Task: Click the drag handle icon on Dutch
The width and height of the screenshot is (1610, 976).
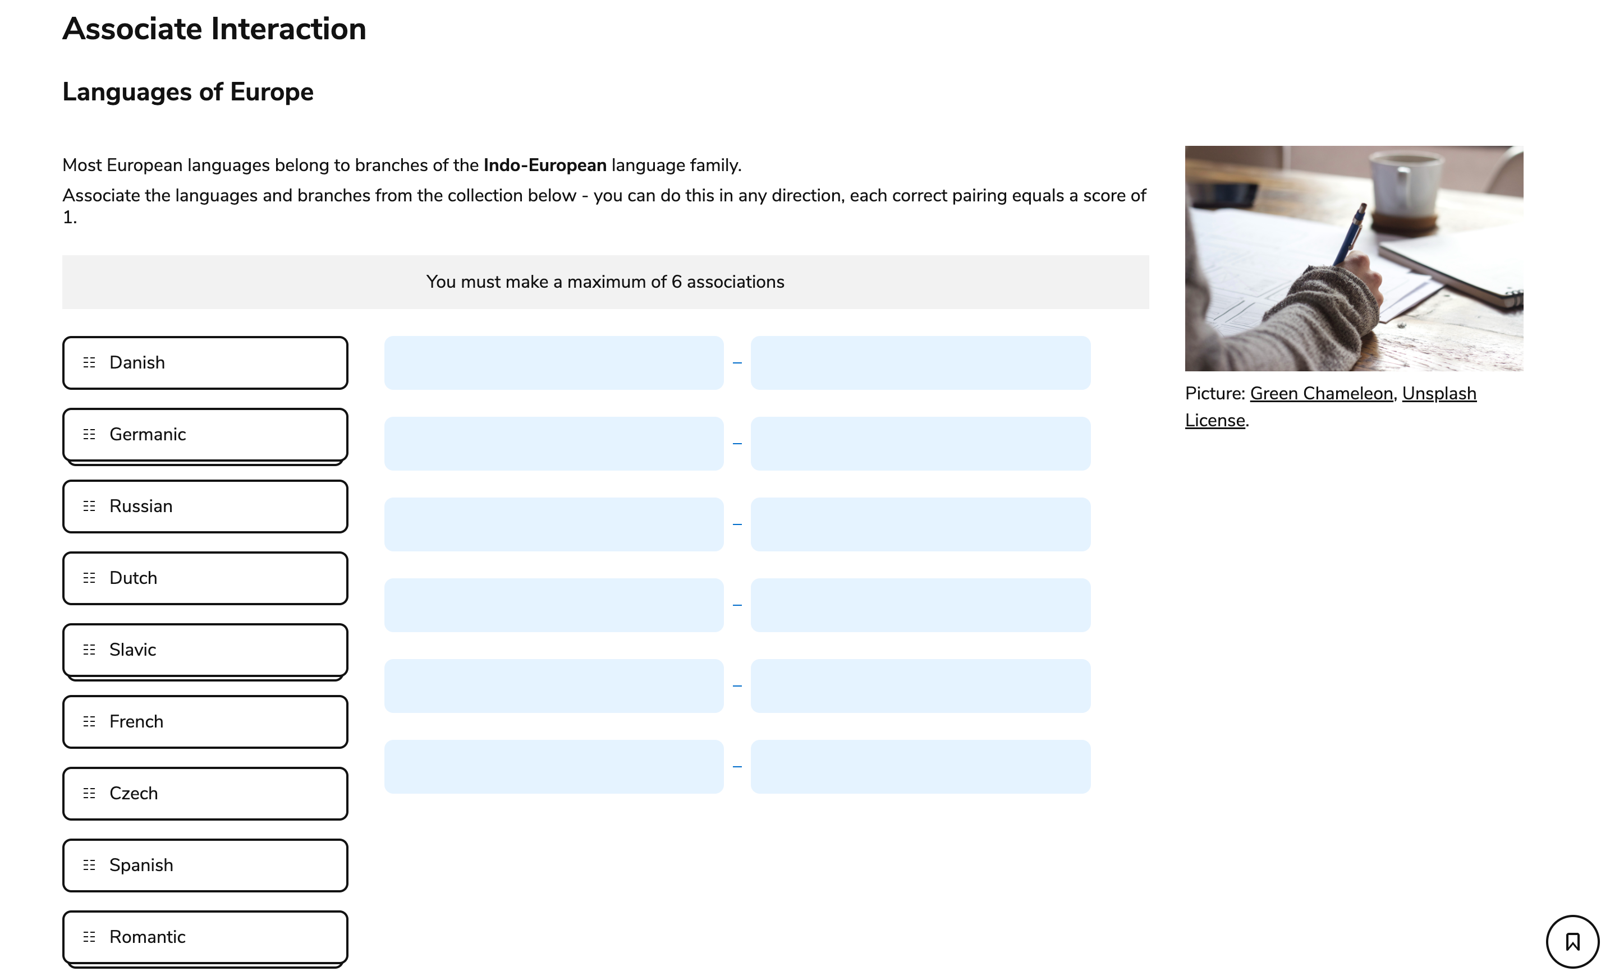Action: 90,577
